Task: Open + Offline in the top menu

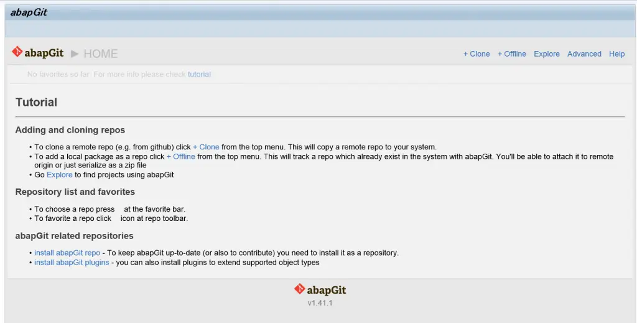Action: [512, 54]
